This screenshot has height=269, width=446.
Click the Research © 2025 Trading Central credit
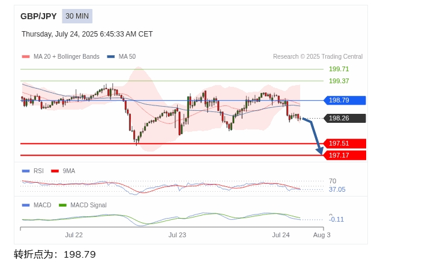coord(318,57)
